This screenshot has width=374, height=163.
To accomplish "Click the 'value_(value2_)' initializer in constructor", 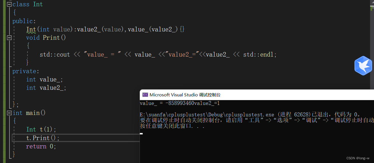I will click(153, 29).
